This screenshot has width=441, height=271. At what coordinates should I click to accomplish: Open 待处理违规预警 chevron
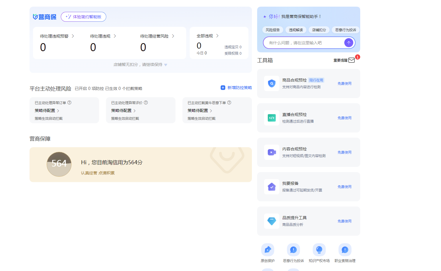73,36
